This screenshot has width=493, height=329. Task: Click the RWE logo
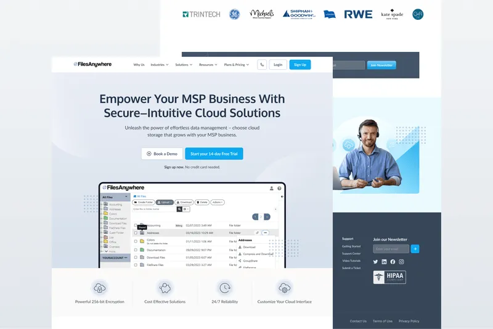pyautogui.click(x=358, y=14)
